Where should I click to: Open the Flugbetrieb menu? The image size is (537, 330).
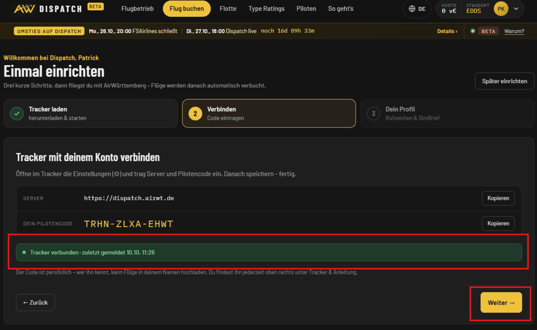[x=137, y=9]
